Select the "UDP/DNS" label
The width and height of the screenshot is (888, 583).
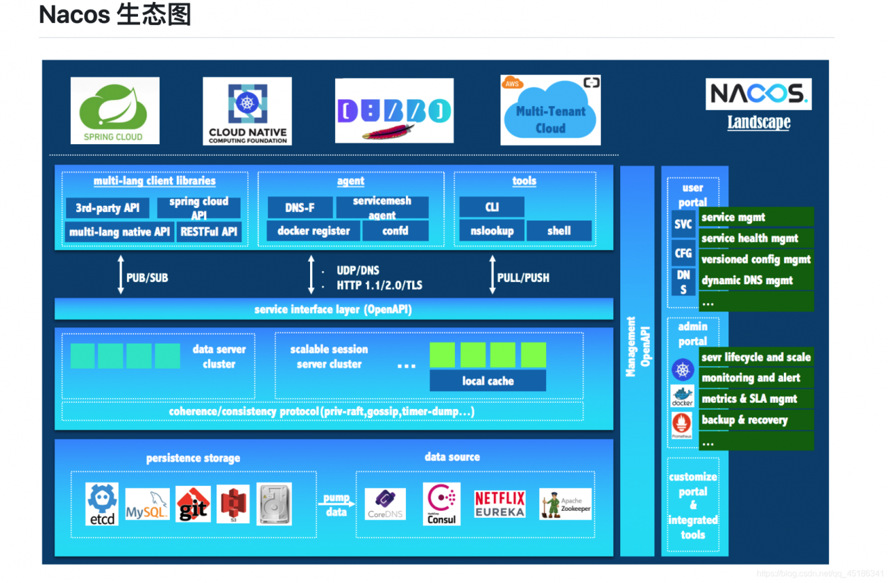(358, 270)
